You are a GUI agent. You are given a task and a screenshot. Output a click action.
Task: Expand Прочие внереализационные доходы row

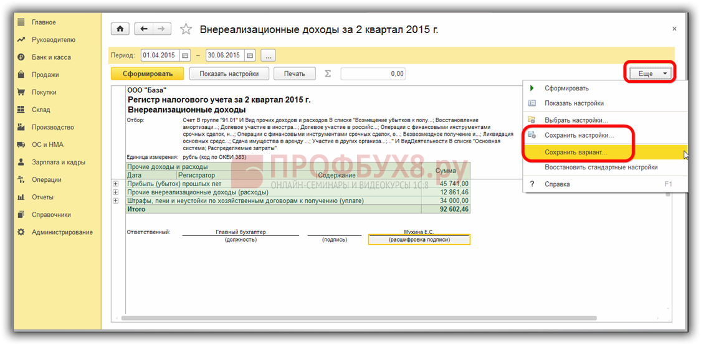115,192
